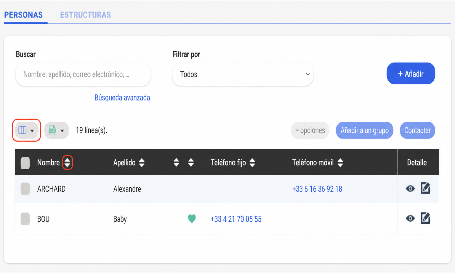The width and height of the screenshot is (455, 273).
Task: Sort by Nombre column arrows
Action: tap(68, 162)
